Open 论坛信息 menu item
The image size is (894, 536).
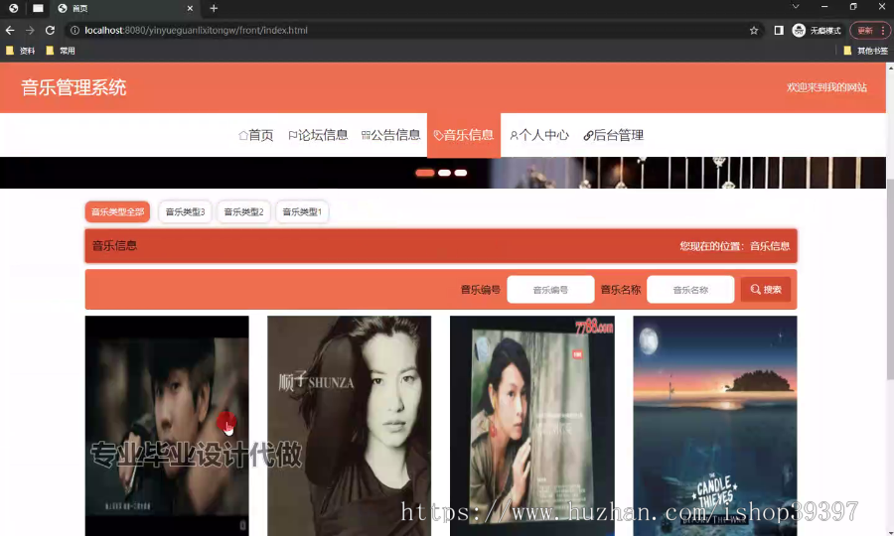(318, 135)
